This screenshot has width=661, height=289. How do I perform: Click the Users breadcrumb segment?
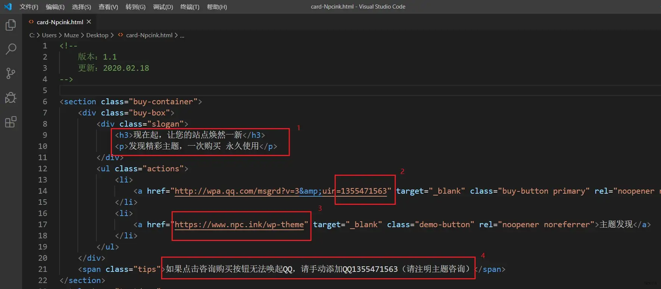[x=49, y=35]
